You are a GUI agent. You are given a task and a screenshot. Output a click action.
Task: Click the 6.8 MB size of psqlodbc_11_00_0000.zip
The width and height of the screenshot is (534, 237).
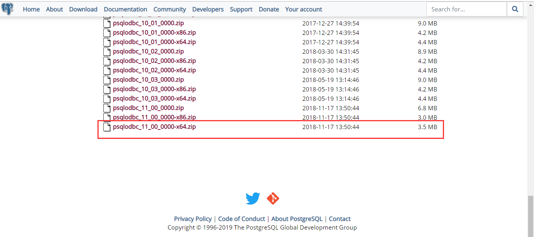428,108
